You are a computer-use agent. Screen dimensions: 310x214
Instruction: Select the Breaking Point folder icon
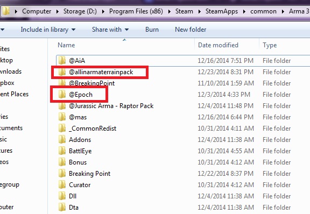click(62, 173)
